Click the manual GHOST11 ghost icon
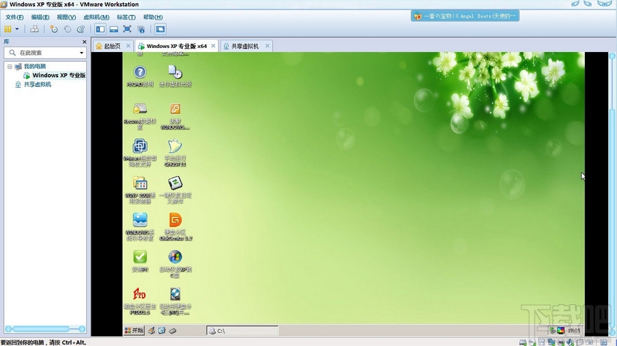Screen dimensions: 617x346 (x=175, y=153)
